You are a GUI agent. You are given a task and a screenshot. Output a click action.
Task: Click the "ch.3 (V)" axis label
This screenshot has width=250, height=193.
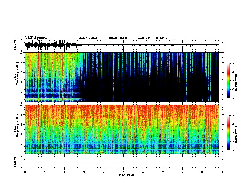tap(15, 162)
